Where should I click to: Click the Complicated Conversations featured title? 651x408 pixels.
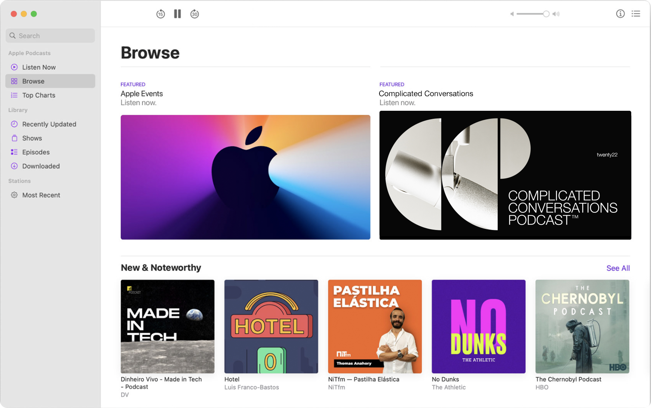pyautogui.click(x=426, y=94)
